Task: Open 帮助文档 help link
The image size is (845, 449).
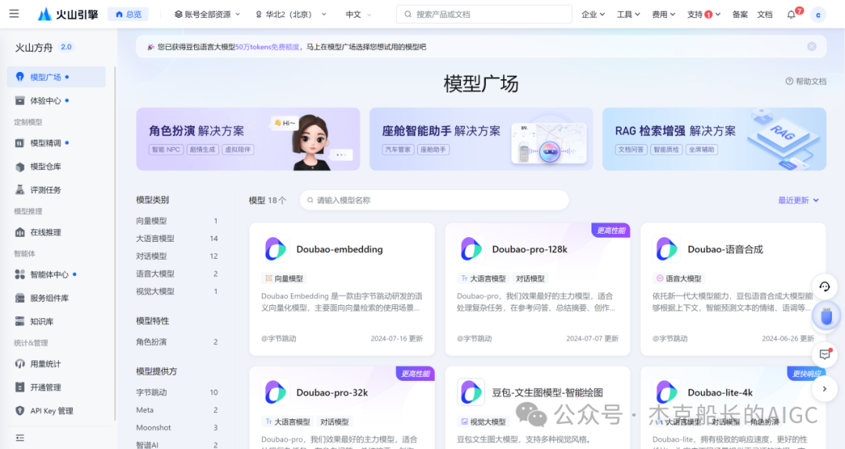Action: point(806,81)
